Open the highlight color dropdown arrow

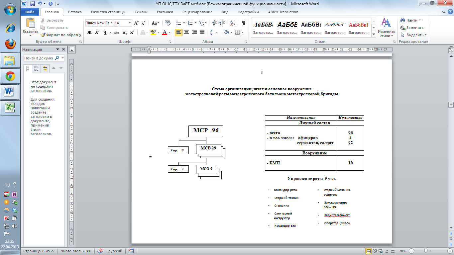[x=158, y=33]
